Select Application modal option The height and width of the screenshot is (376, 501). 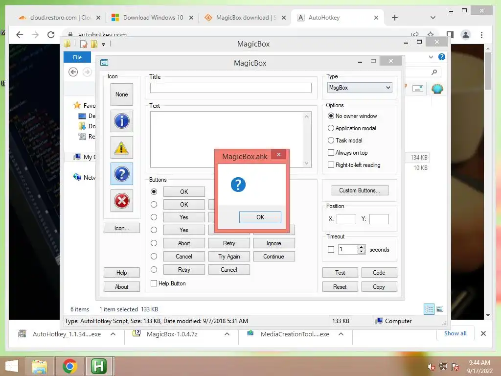(x=352, y=128)
